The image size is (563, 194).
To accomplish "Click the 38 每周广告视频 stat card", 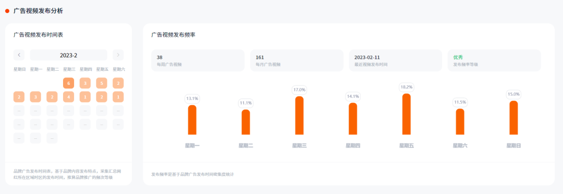I will coord(198,60).
